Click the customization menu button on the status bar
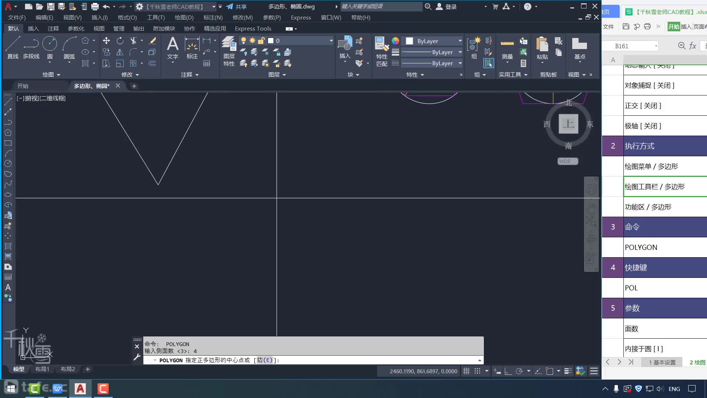707x398 pixels. click(x=594, y=371)
